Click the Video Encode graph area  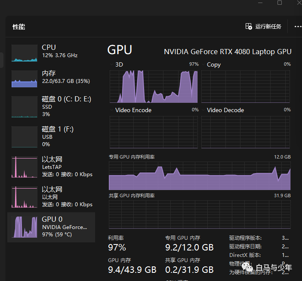tap(154, 132)
